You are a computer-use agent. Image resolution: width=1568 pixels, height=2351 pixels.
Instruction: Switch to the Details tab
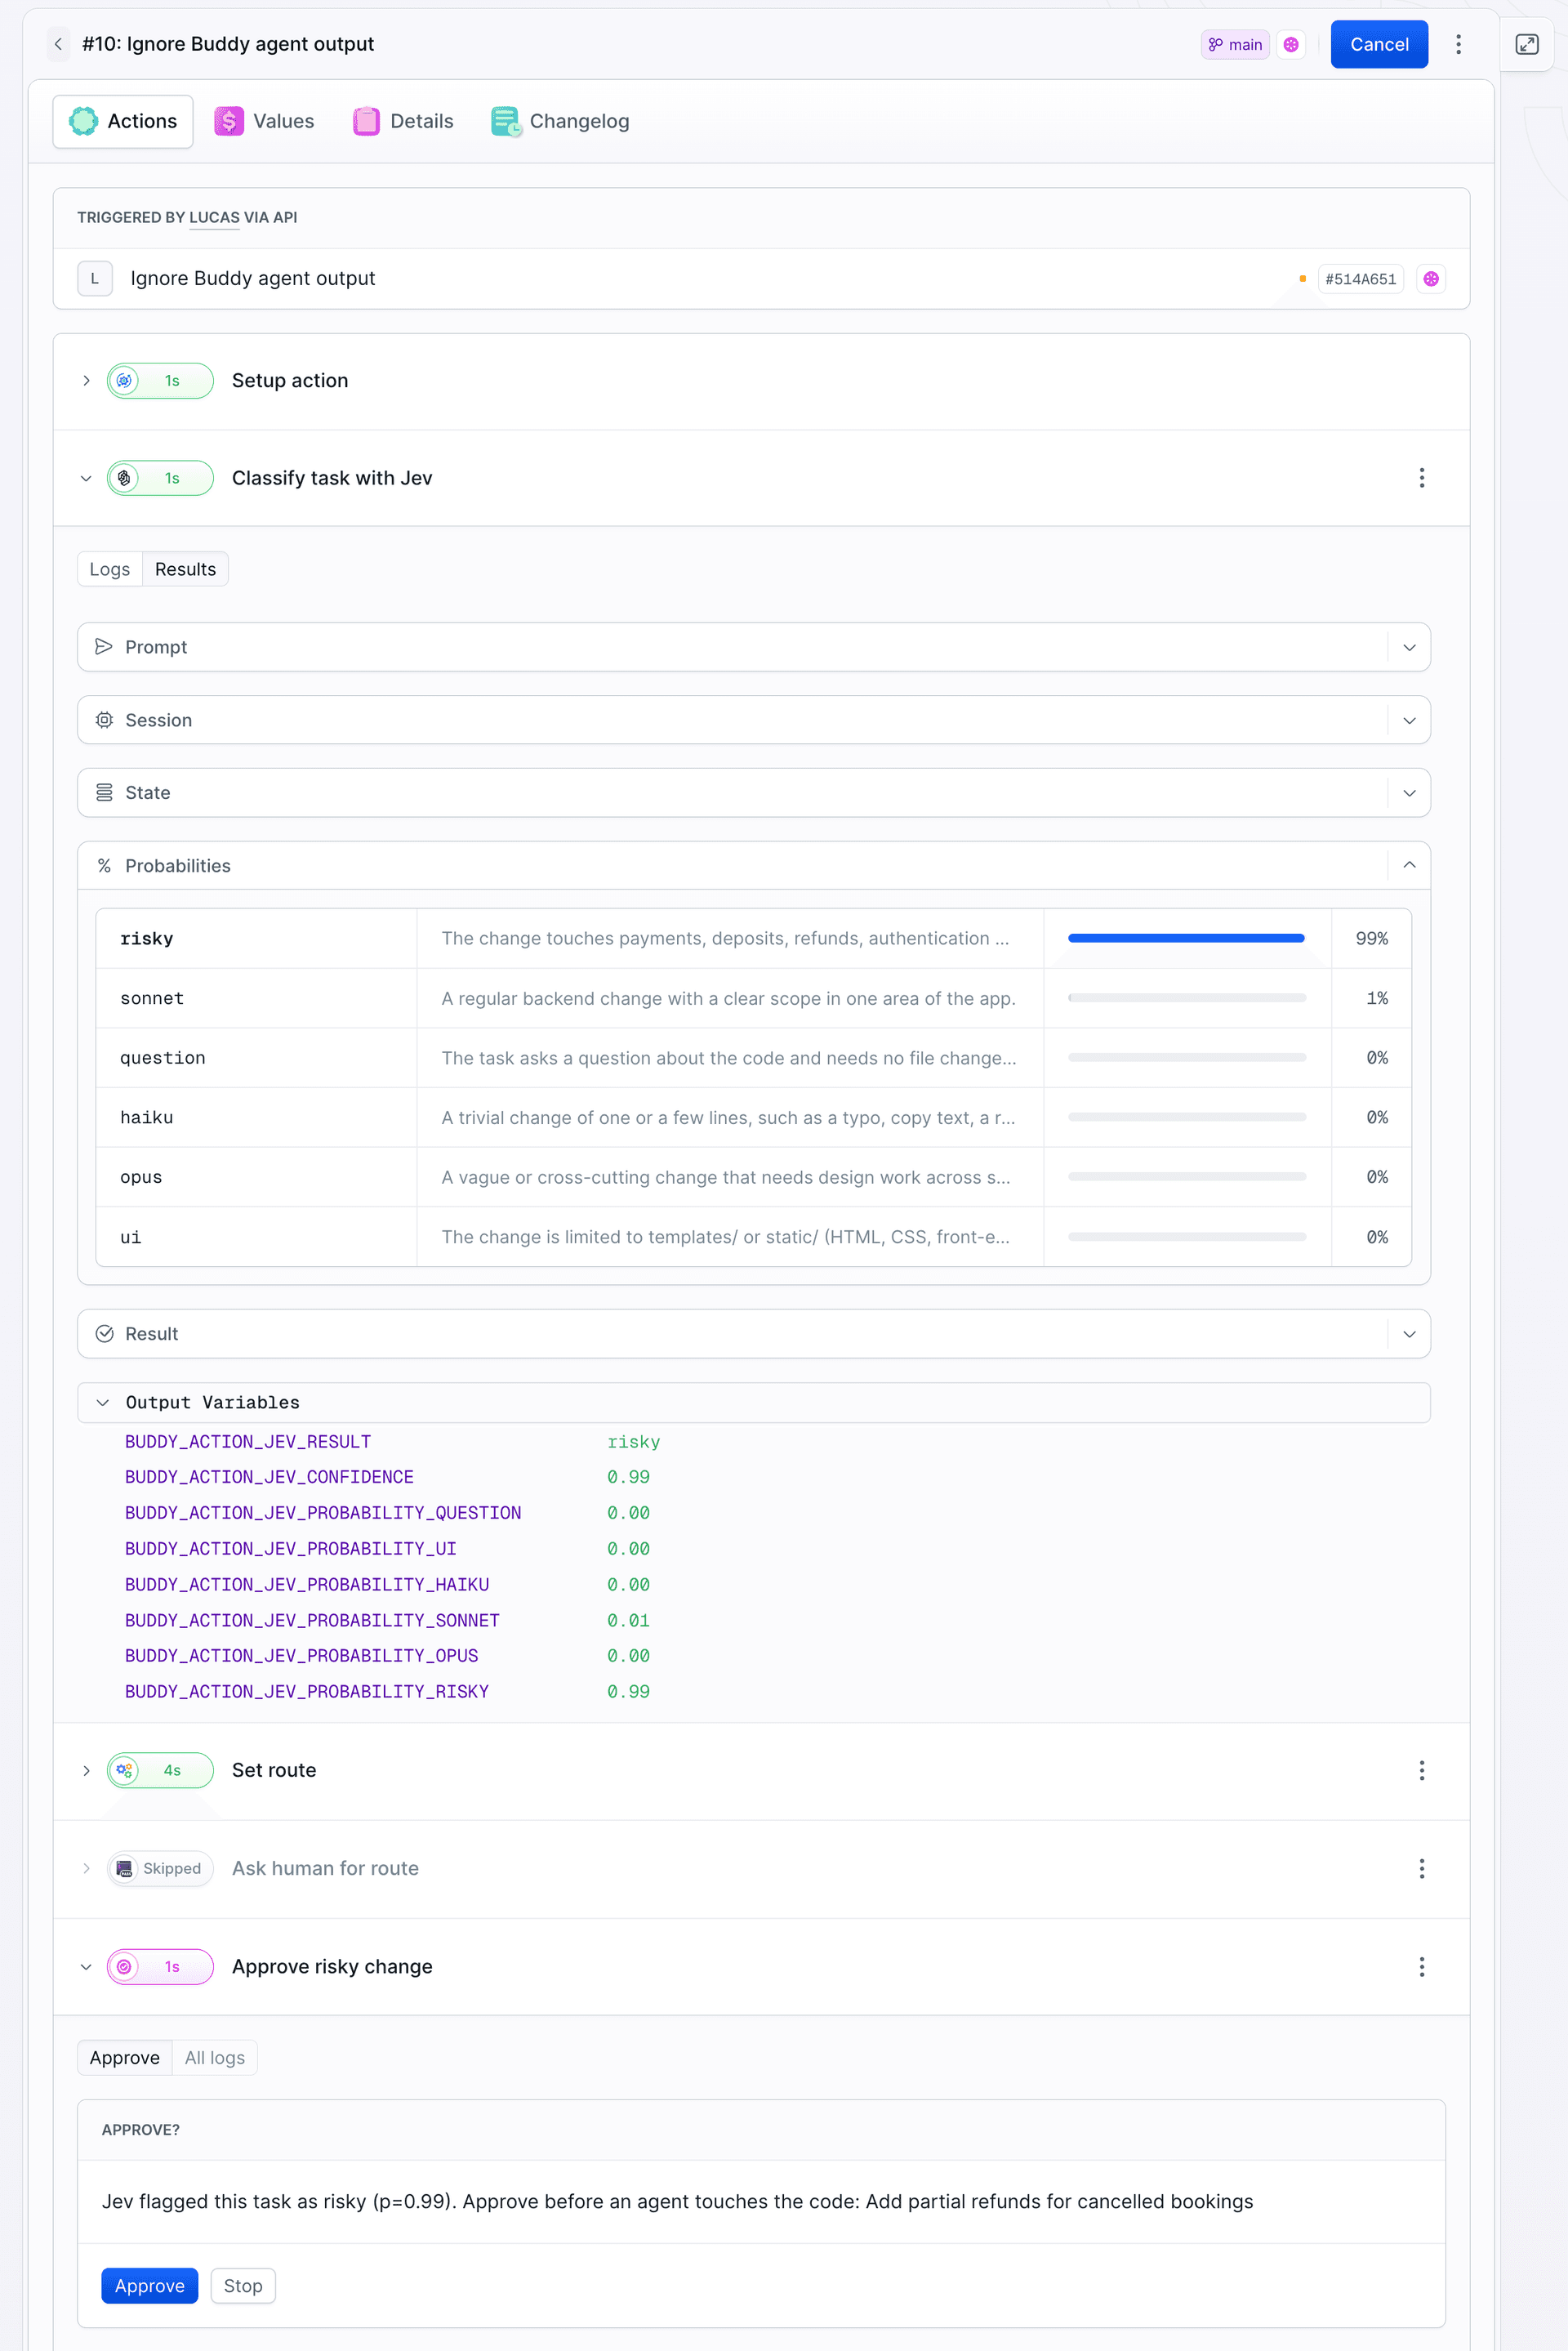pos(403,121)
